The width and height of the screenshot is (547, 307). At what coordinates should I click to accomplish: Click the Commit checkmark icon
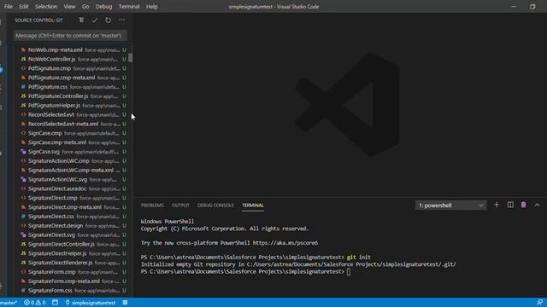tap(95, 20)
